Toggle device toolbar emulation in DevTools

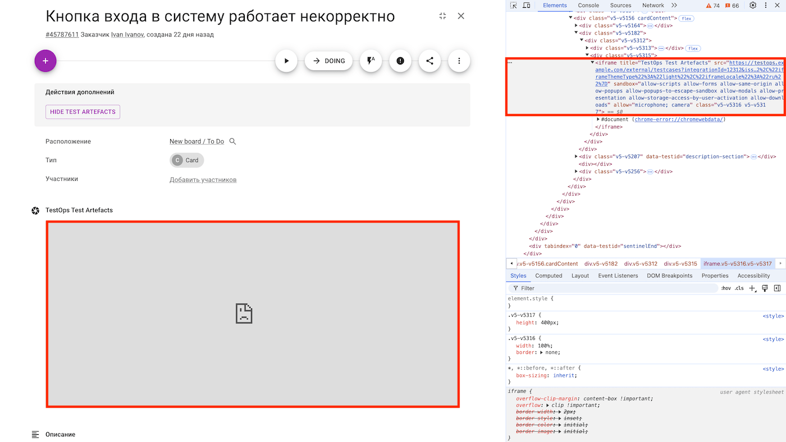[527, 6]
